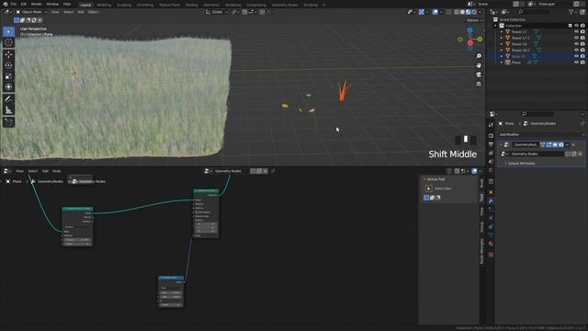Open the Output properties tab icon

coord(491,144)
